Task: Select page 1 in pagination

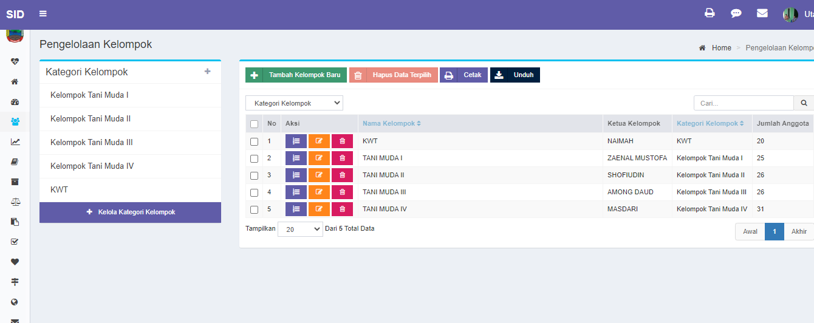Action: coord(775,231)
